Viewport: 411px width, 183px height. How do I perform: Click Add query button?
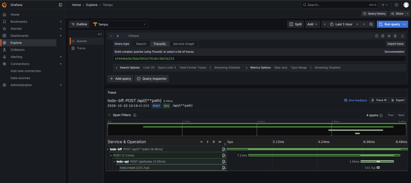[x=120, y=79]
